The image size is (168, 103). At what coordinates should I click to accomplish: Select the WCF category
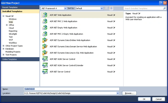pyautogui.click(x=11, y=40)
